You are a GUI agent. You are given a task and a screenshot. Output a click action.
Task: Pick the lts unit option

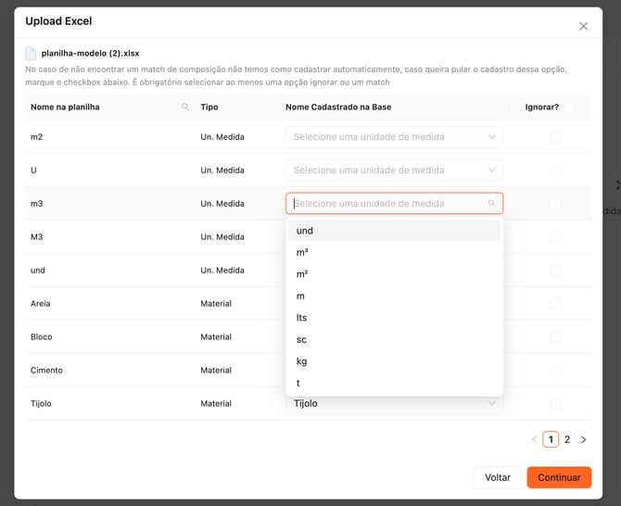click(x=302, y=318)
